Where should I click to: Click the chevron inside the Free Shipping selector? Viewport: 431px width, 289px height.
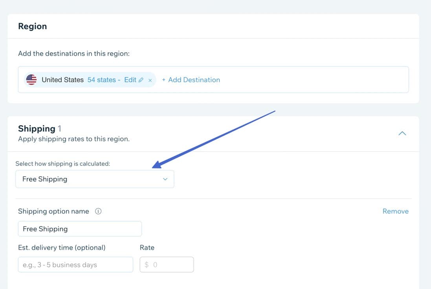click(165, 179)
